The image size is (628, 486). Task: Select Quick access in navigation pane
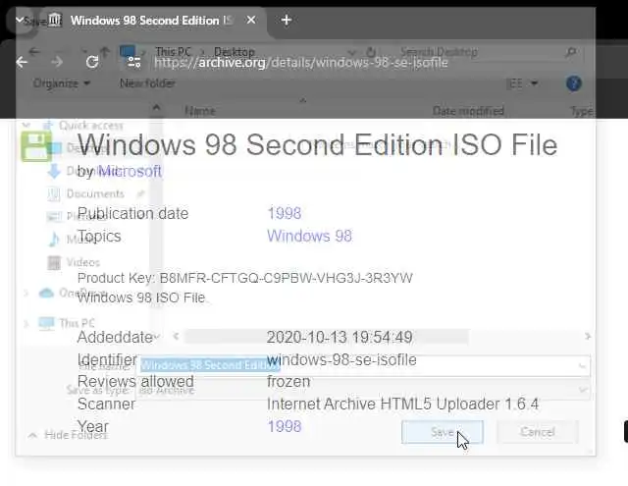click(x=91, y=126)
